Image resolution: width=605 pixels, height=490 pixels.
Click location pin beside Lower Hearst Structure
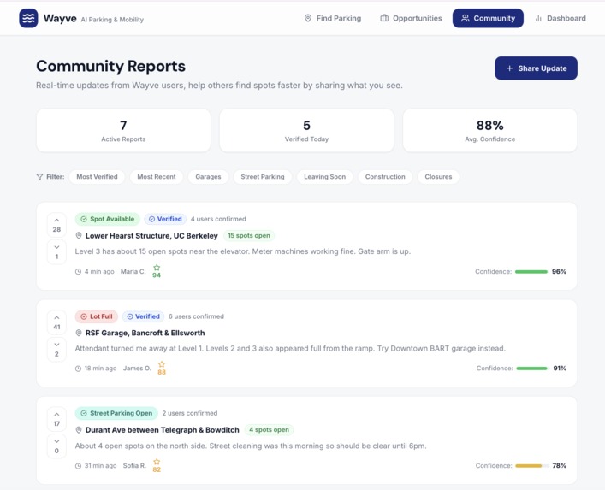point(79,235)
